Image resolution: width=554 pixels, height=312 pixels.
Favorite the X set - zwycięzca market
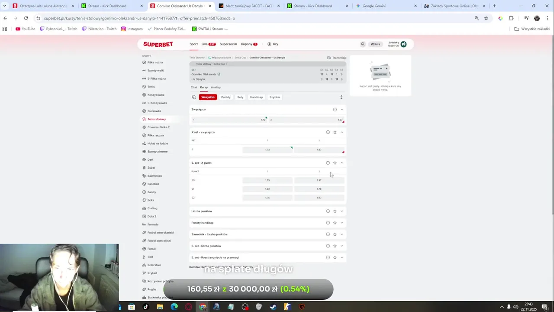tap(335, 132)
